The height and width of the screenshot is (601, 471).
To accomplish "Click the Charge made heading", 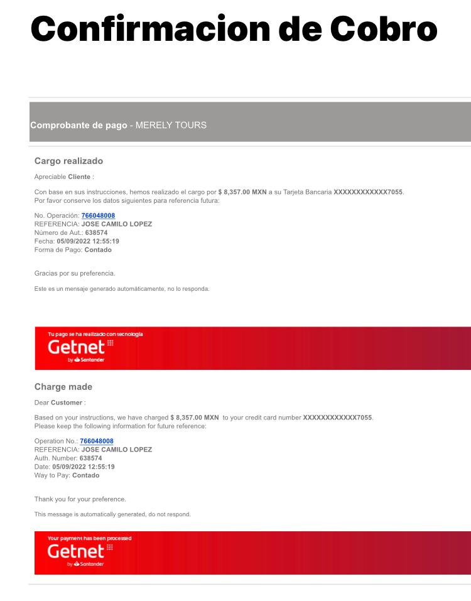I will tap(63, 387).
